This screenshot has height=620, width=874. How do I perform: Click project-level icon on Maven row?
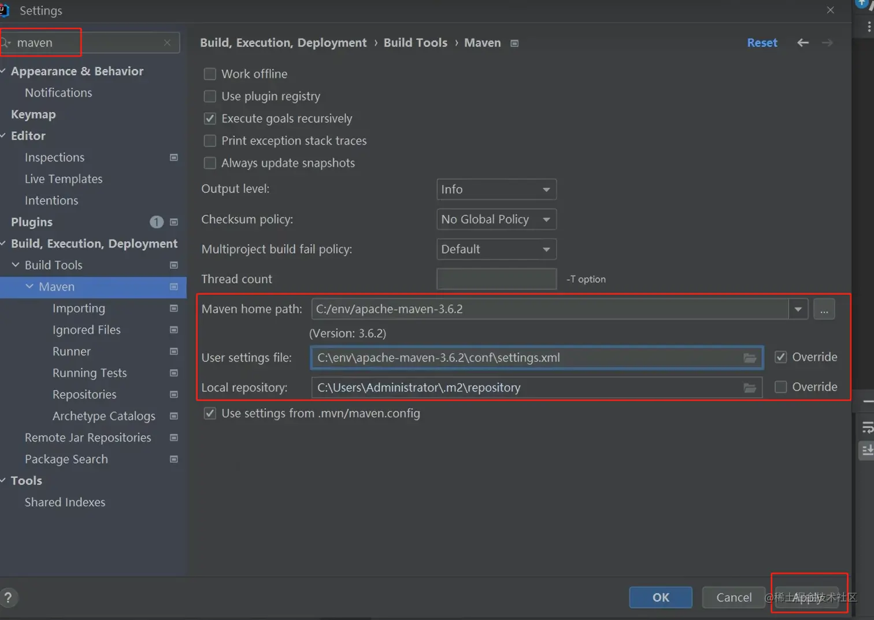point(173,287)
